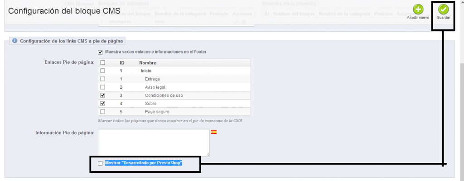Enable Mostrar 'Desarrollado por PrestaShop' checkbox
464x181 pixels.
pyautogui.click(x=100, y=163)
